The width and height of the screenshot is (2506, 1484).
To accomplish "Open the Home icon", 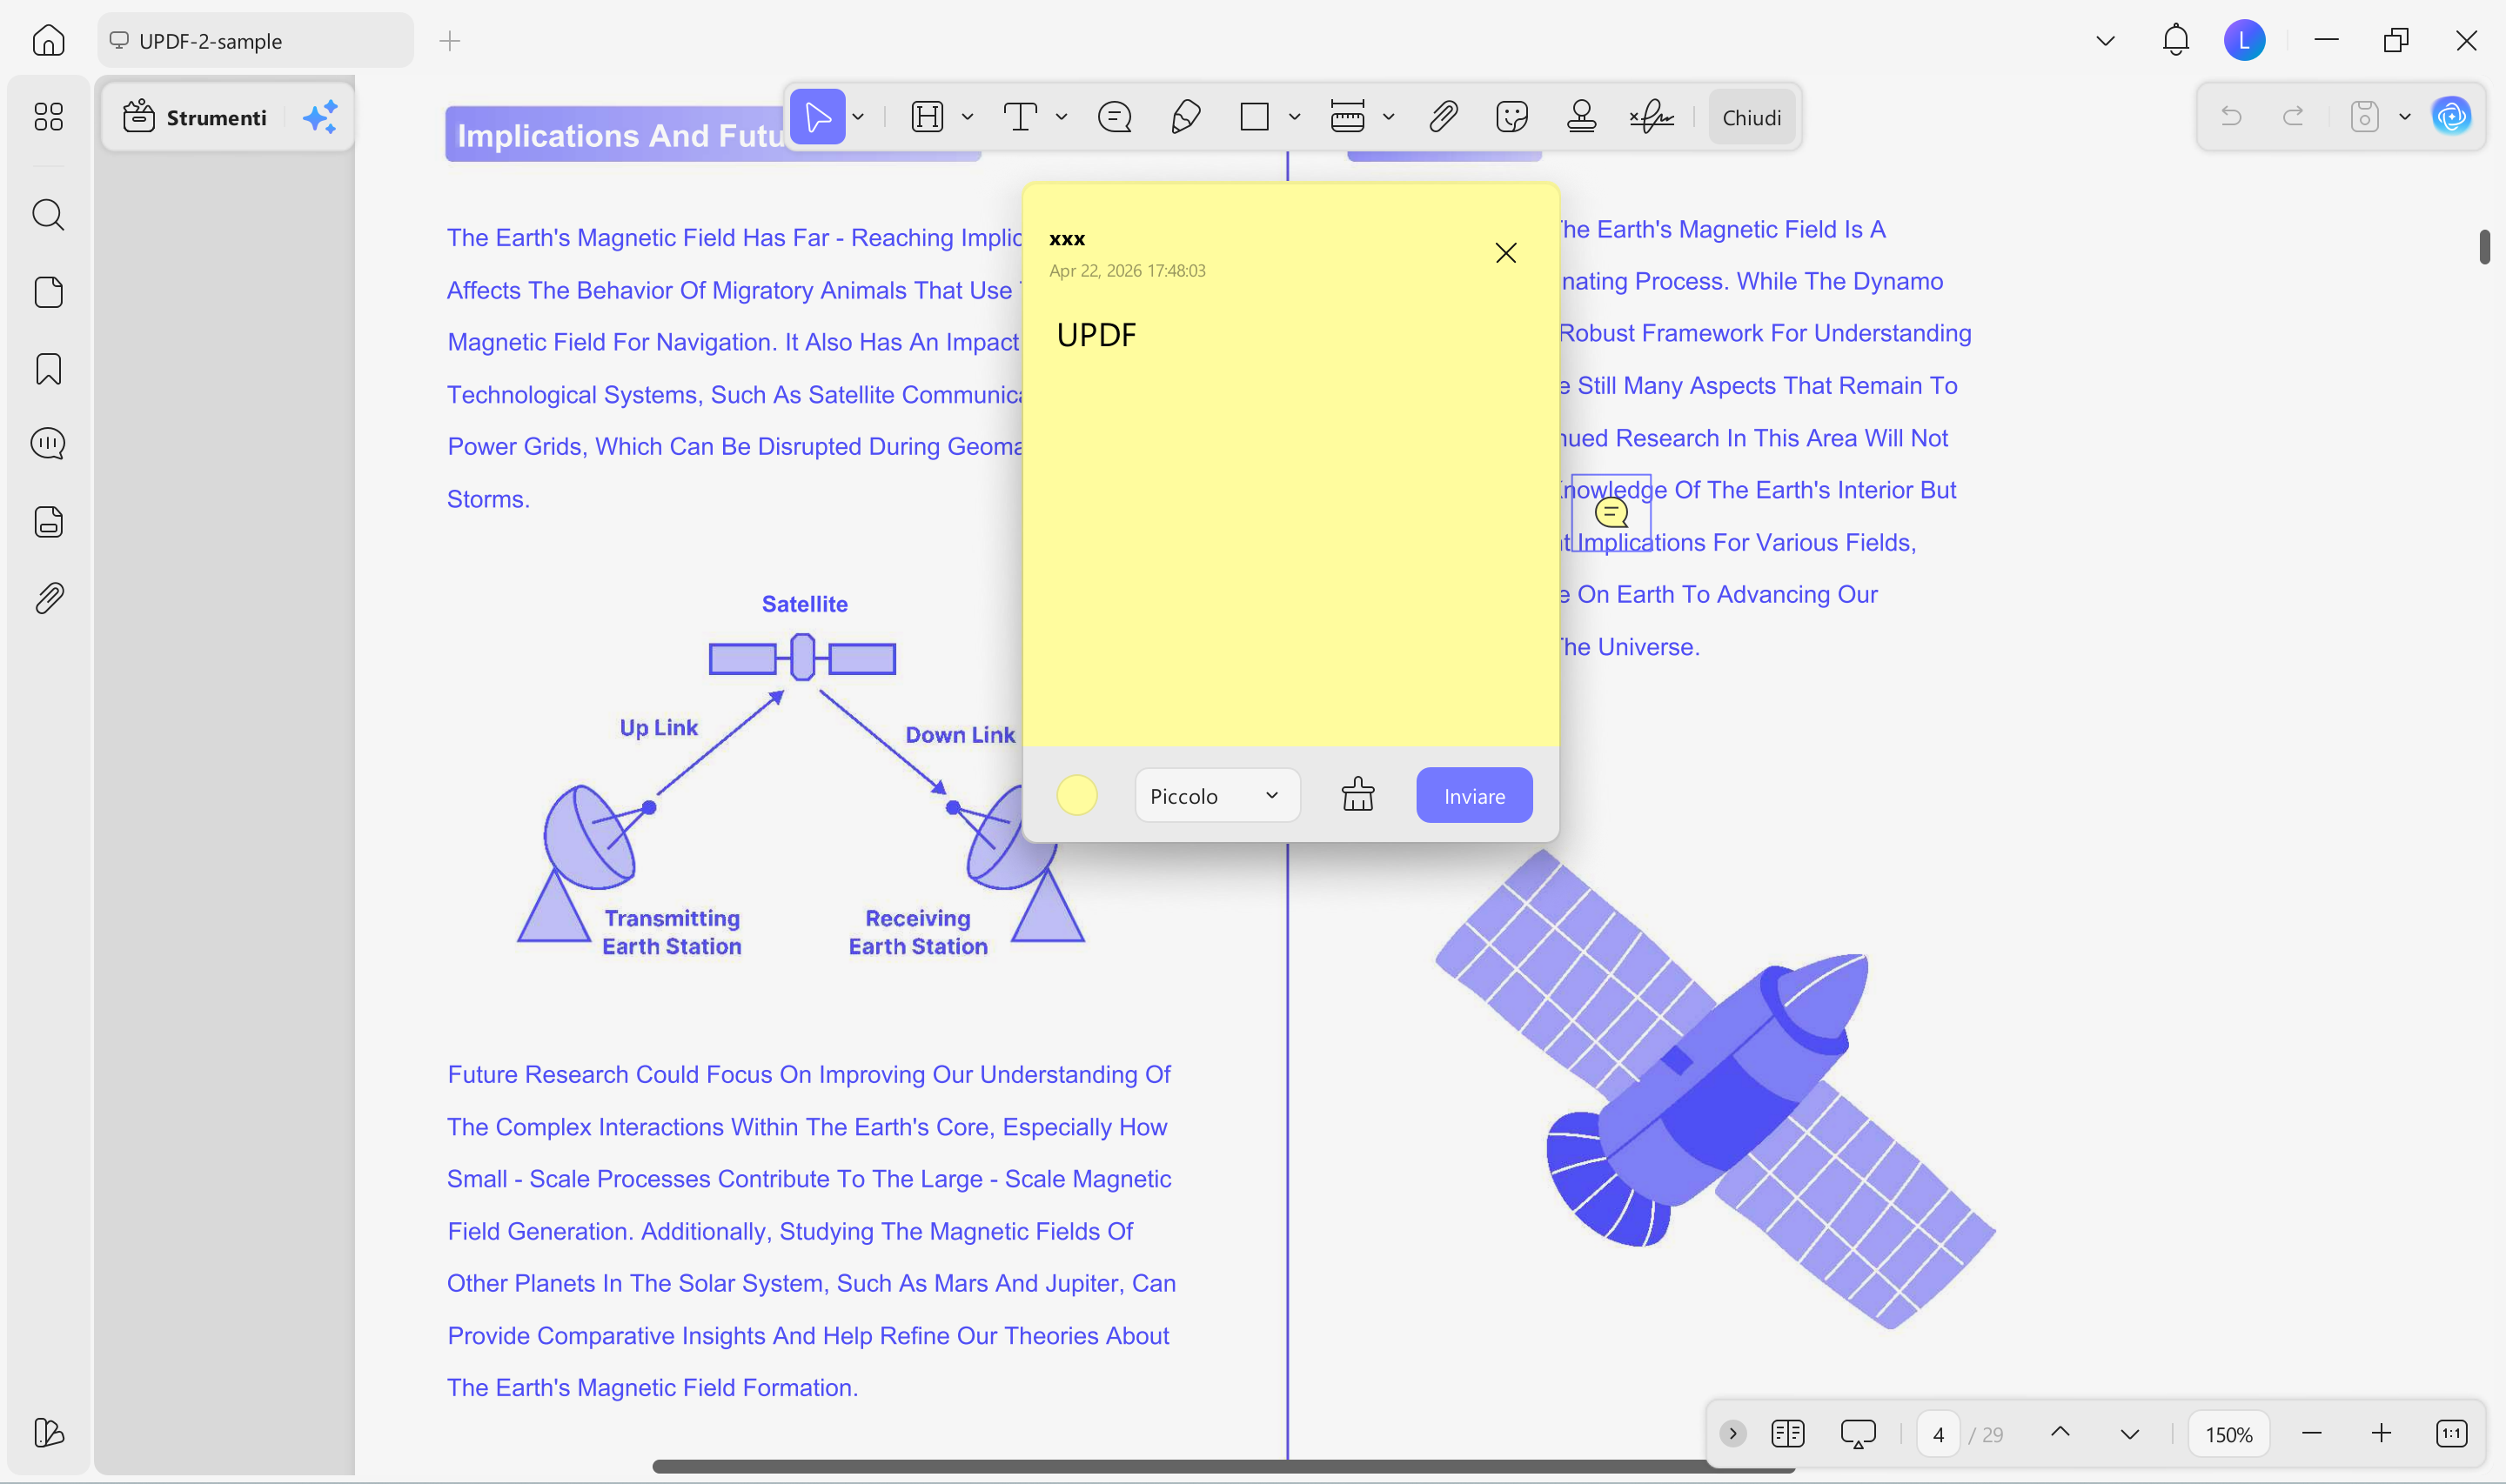I will pyautogui.click(x=48, y=40).
